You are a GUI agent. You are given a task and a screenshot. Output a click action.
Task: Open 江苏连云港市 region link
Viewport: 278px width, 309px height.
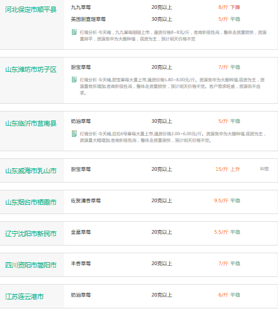24,297
